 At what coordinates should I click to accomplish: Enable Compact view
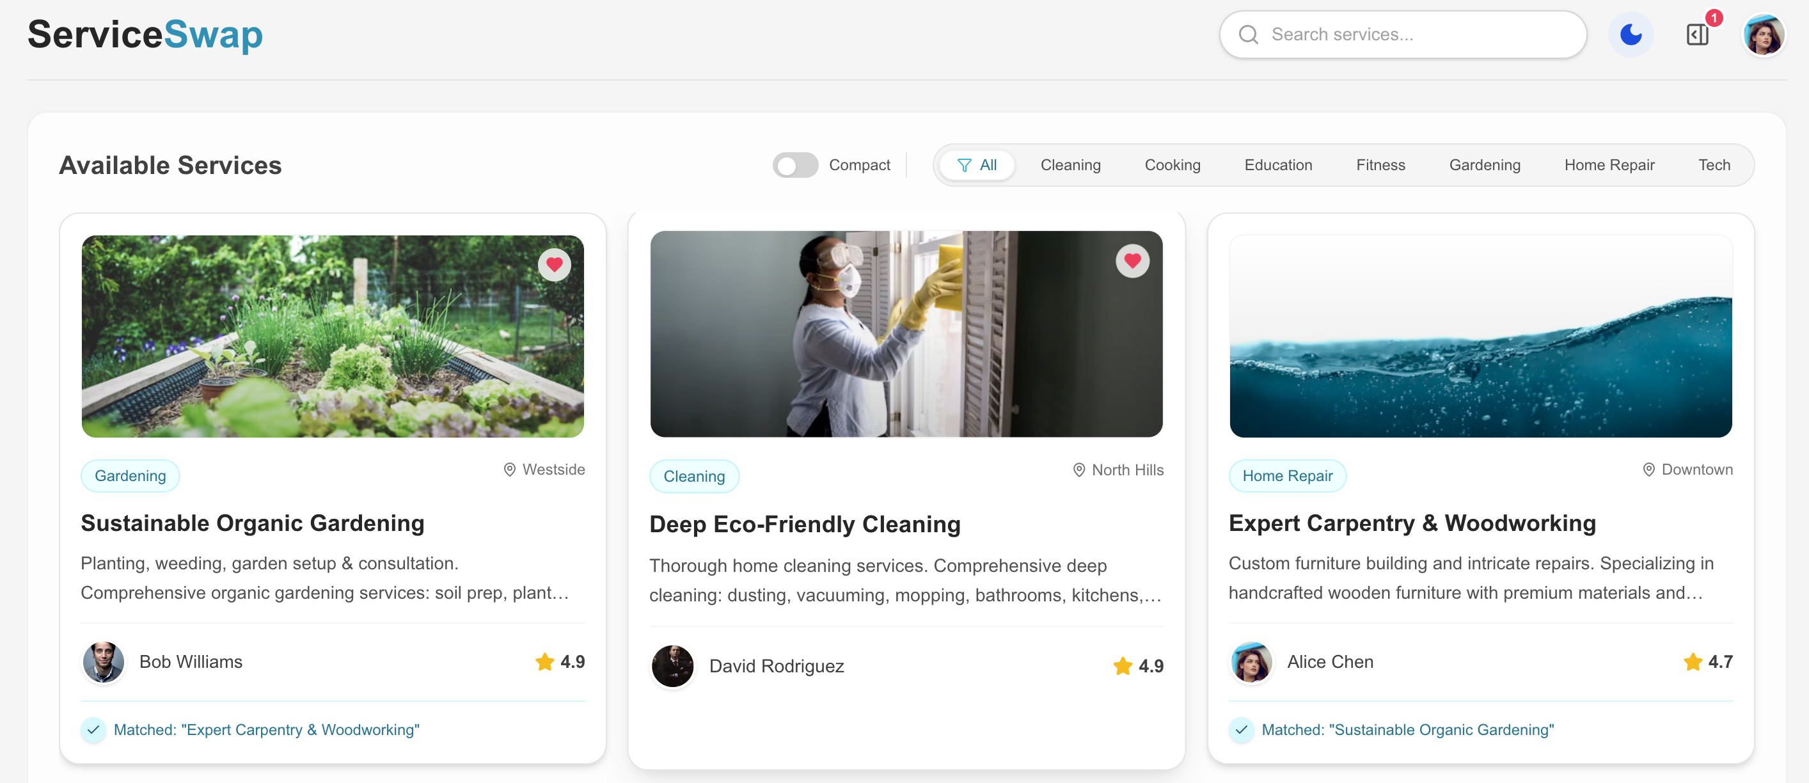click(795, 165)
